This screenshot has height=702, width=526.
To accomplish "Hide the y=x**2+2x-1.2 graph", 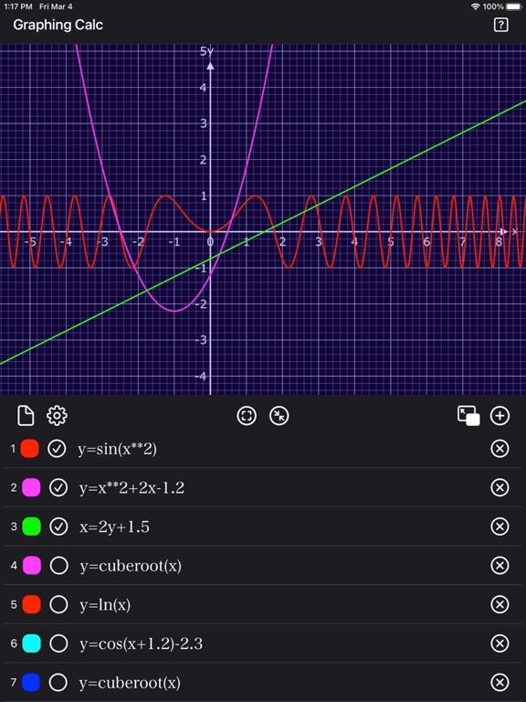I will coord(58,487).
